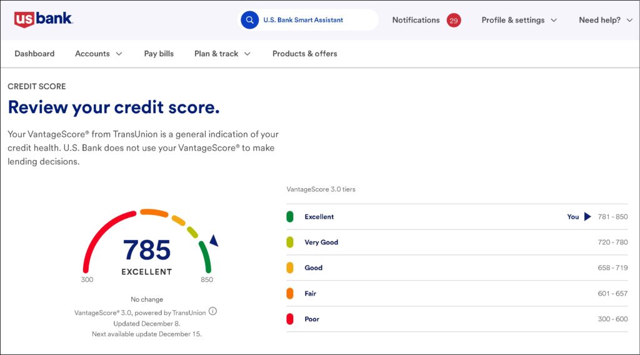The image size is (640, 355).
Task: Click the orange Fair tier color dot
Action: click(290, 294)
